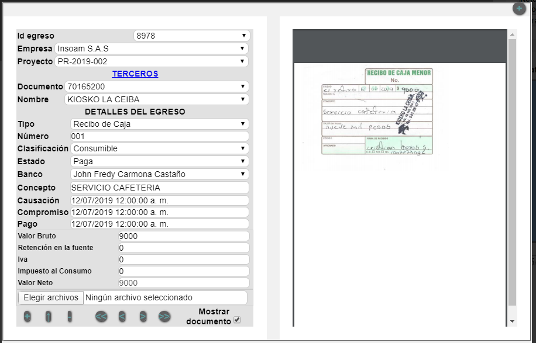Uncheck the Mostrar documento checkbox
The width and height of the screenshot is (536, 343).
coord(237,320)
